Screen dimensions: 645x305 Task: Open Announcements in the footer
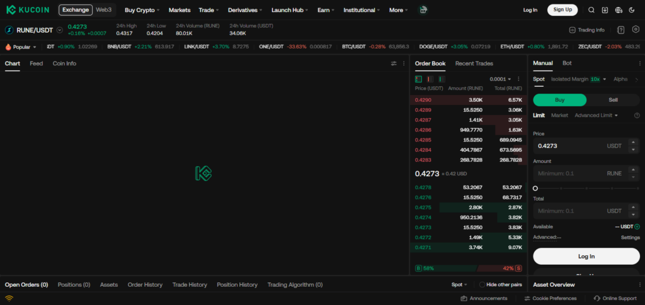(x=484, y=299)
